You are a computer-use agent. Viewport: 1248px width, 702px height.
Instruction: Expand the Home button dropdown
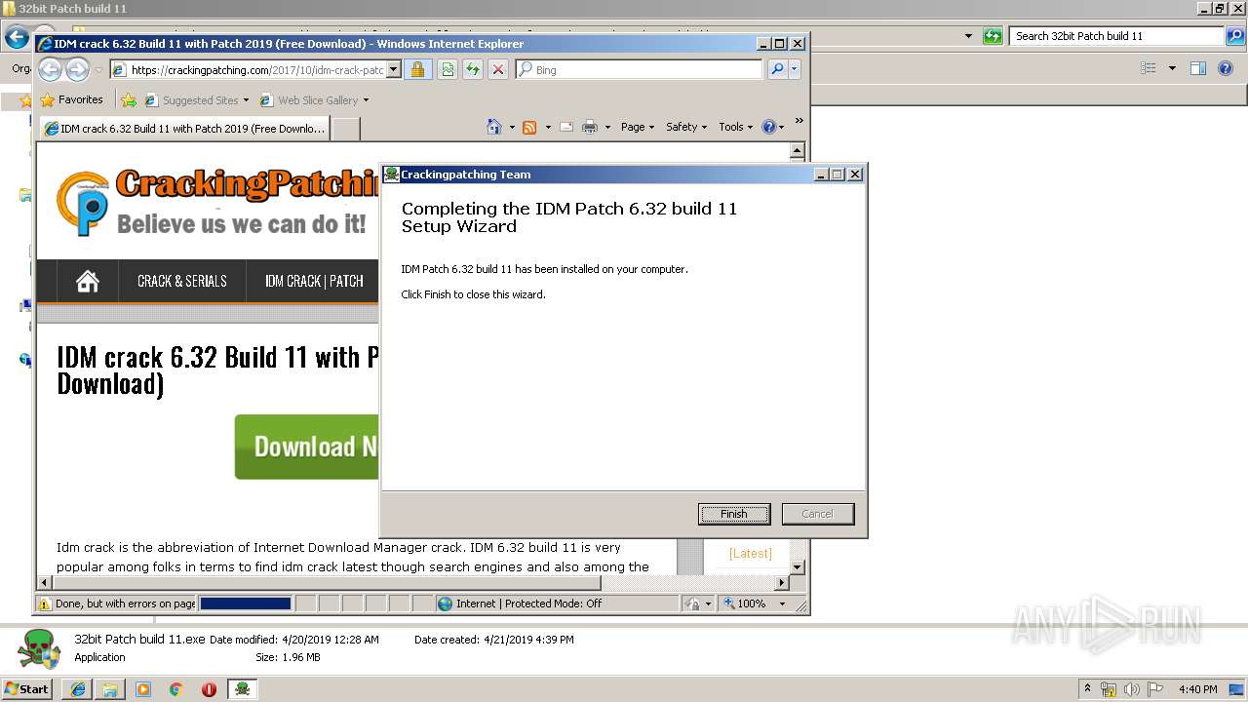pyautogui.click(x=512, y=127)
